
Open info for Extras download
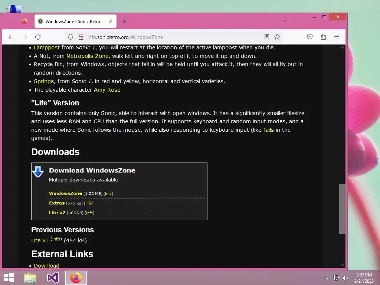89,203
